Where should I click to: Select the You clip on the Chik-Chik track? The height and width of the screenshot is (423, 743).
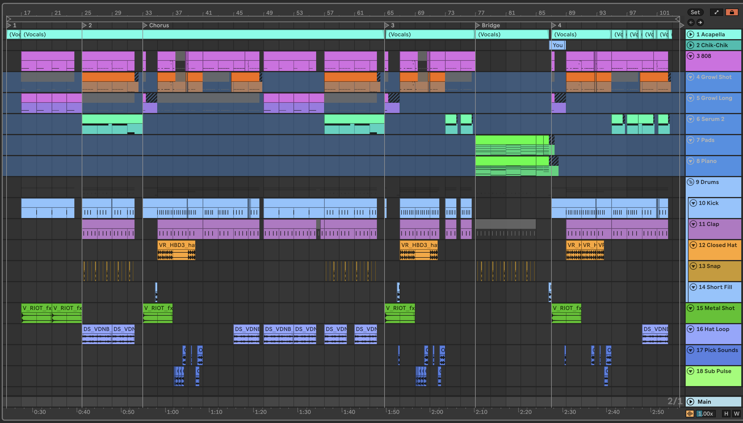pyautogui.click(x=557, y=45)
